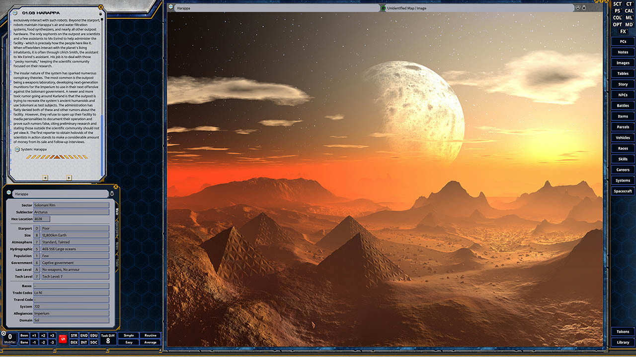
Task: Click the Tokens button
Action: pos(623,332)
